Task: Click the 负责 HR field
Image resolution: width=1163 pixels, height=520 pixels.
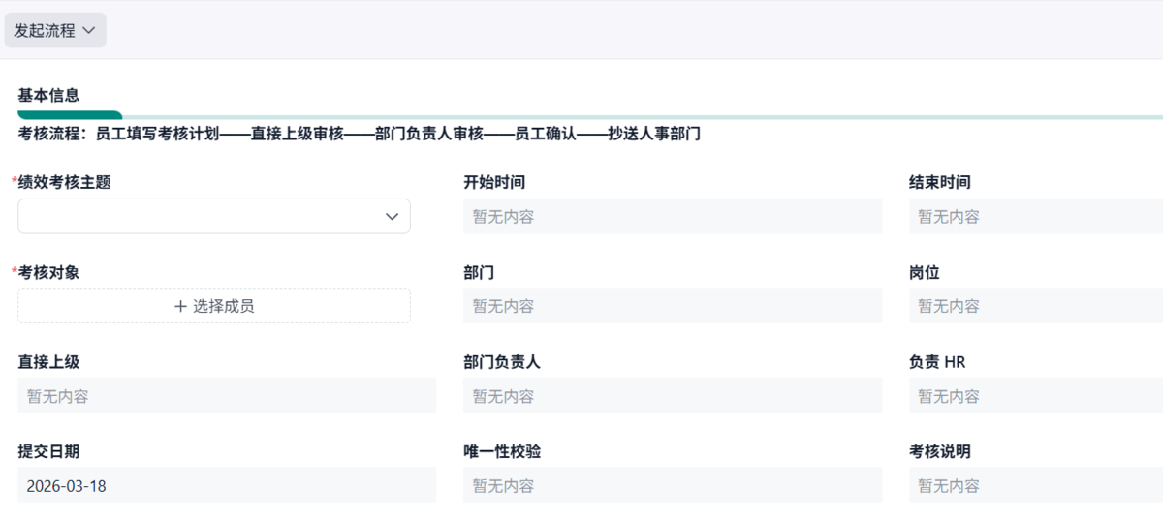Action: 1035,396
